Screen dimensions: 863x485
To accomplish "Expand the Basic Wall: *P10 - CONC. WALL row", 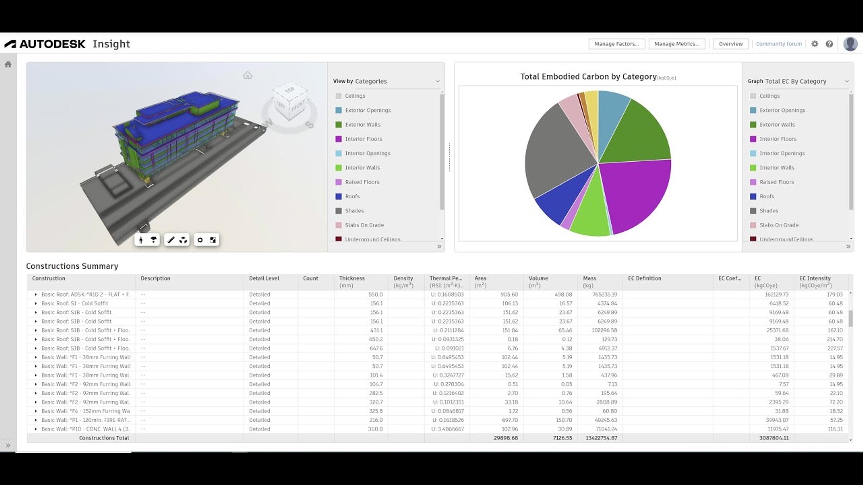I will 36,429.
